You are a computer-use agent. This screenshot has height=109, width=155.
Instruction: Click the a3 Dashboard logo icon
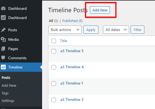coord(3,18)
